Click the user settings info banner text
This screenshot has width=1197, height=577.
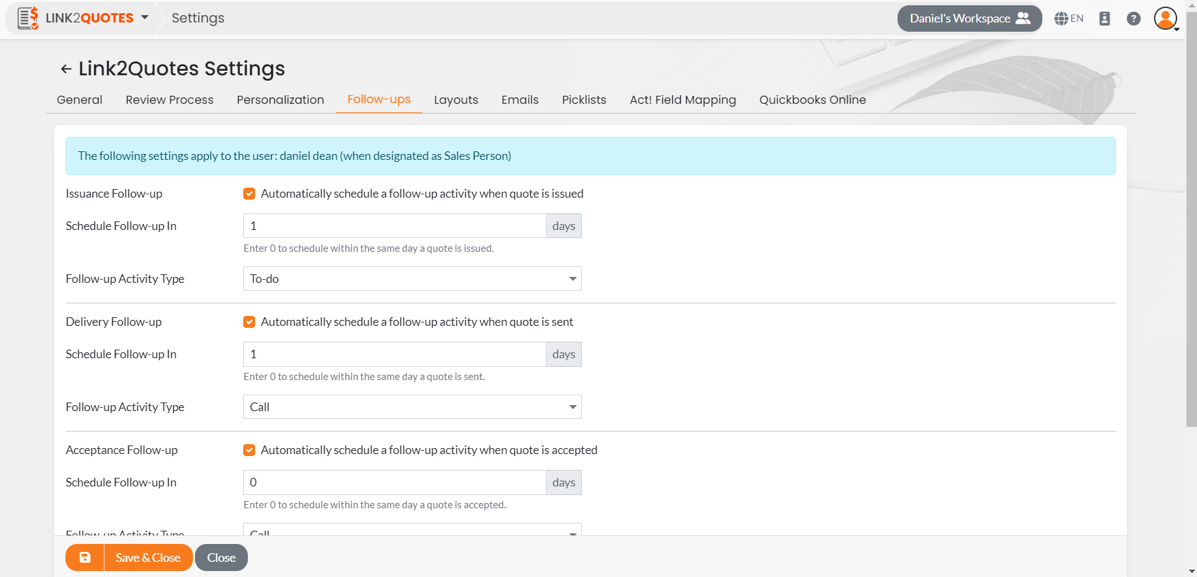pos(294,156)
